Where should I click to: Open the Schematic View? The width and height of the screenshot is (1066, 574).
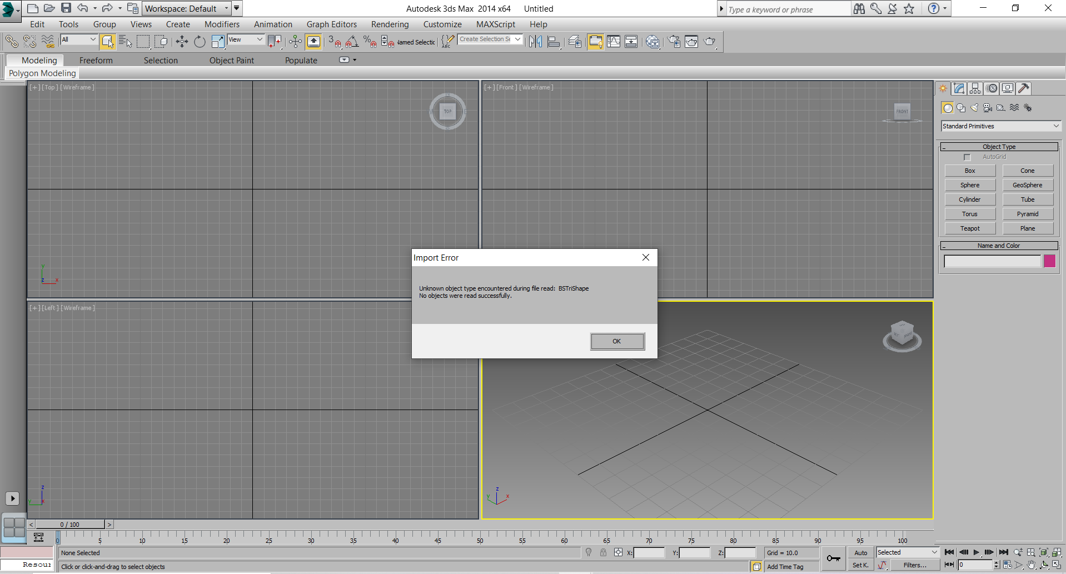click(631, 41)
